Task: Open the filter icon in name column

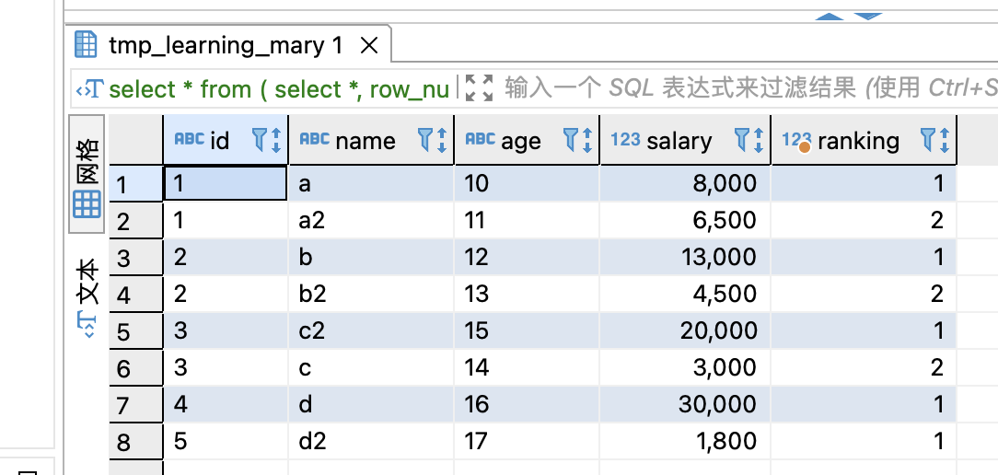Action: (x=424, y=140)
